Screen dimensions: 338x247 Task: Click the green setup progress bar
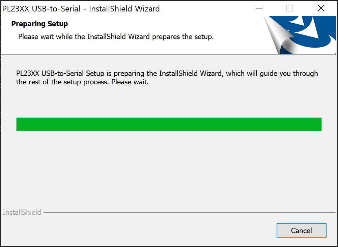169,124
